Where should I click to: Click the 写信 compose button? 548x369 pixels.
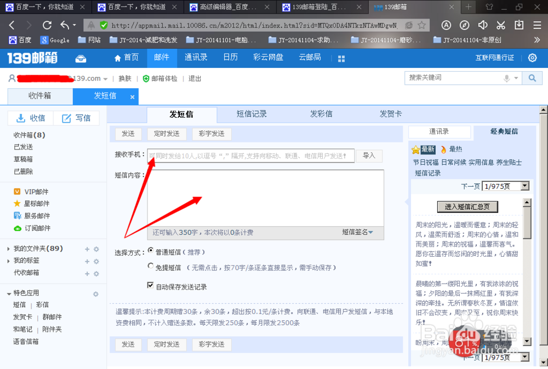(76, 118)
